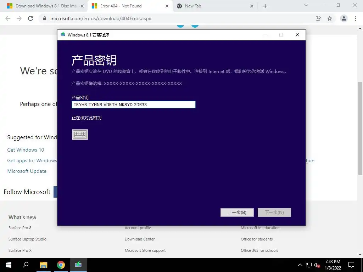Click scrollbar down arrow
The height and width of the screenshot is (272, 363).
coord(360,255)
